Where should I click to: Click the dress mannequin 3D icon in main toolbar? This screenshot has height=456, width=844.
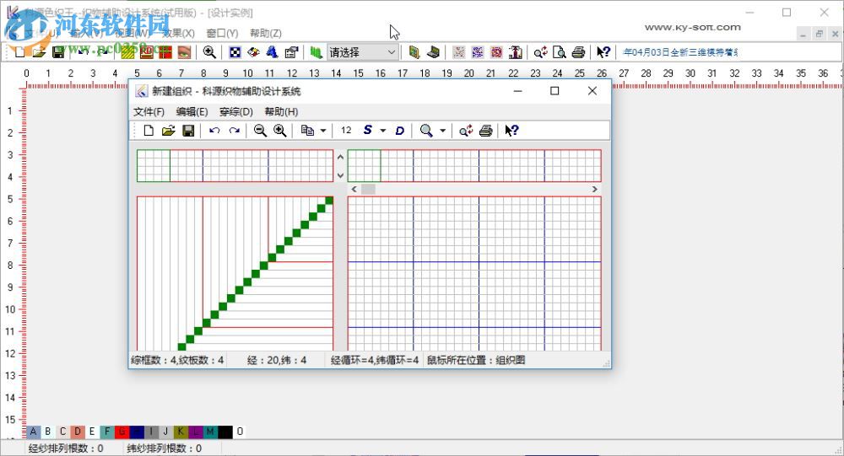point(515,52)
